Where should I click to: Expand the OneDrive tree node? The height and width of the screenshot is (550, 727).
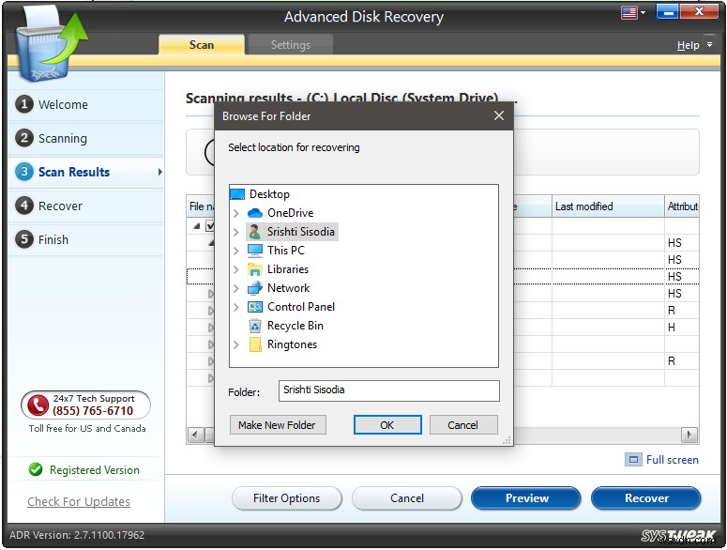tap(236, 213)
